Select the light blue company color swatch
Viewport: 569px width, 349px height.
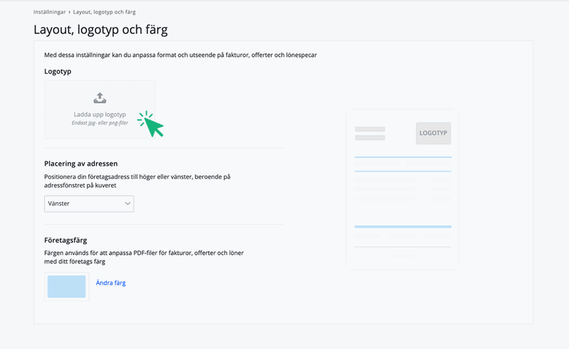[x=66, y=287]
